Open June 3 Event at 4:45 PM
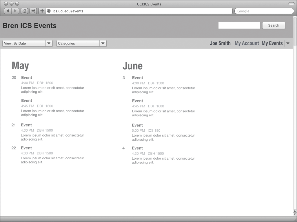Screen dimensions: 297x222 tap(138, 101)
